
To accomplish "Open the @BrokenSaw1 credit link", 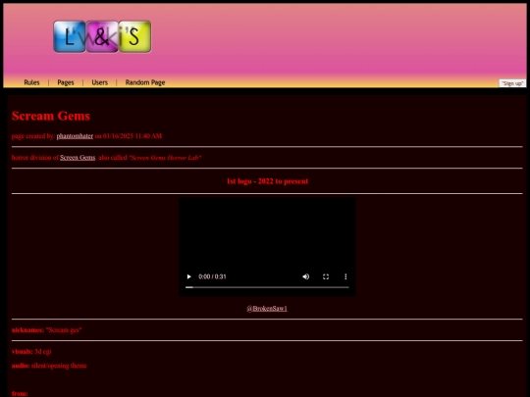I will point(267,309).
